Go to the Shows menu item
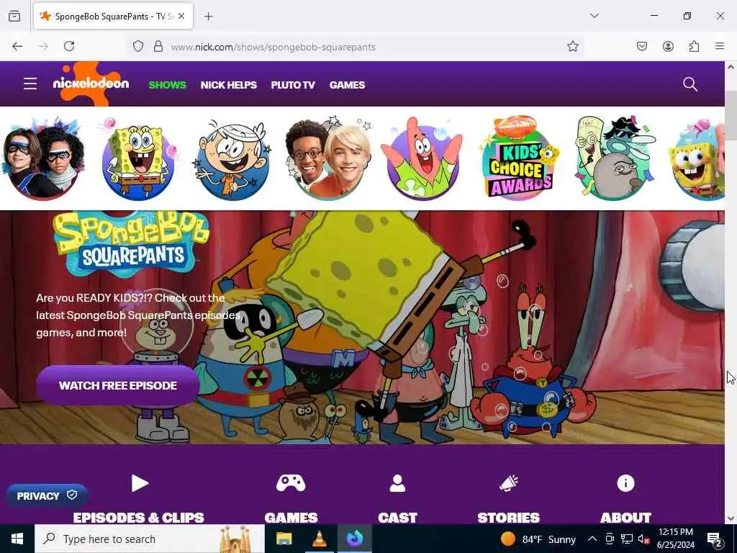Viewport: 737px width, 553px height. tap(167, 85)
